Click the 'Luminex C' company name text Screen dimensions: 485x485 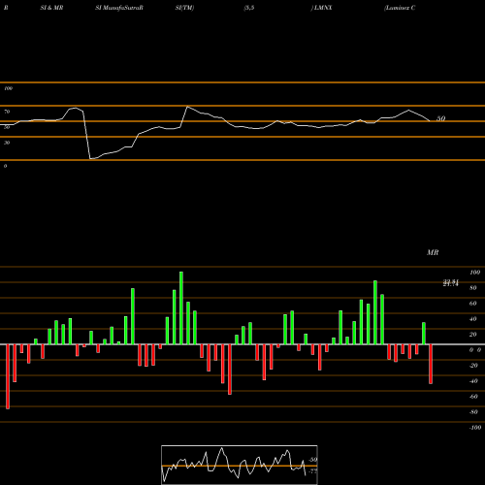400,8
